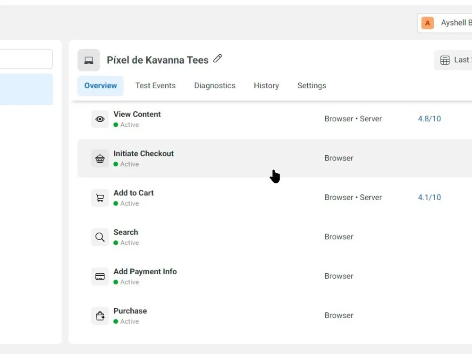Viewport: 472px width, 354px height.
Task: Click the View Content eye icon
Action: pyautogui.click(x=100, y=119)
